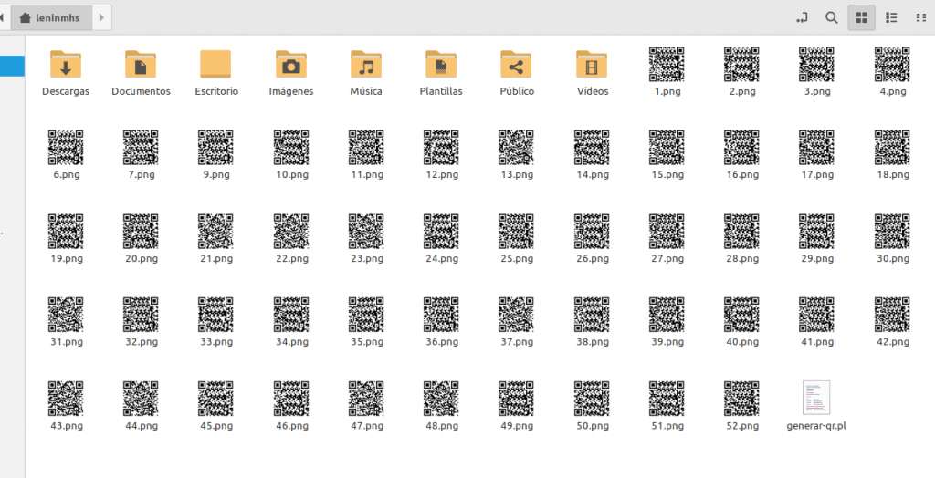
Task: Select the 11.png QR thumbnail
Action: (366, 148)
